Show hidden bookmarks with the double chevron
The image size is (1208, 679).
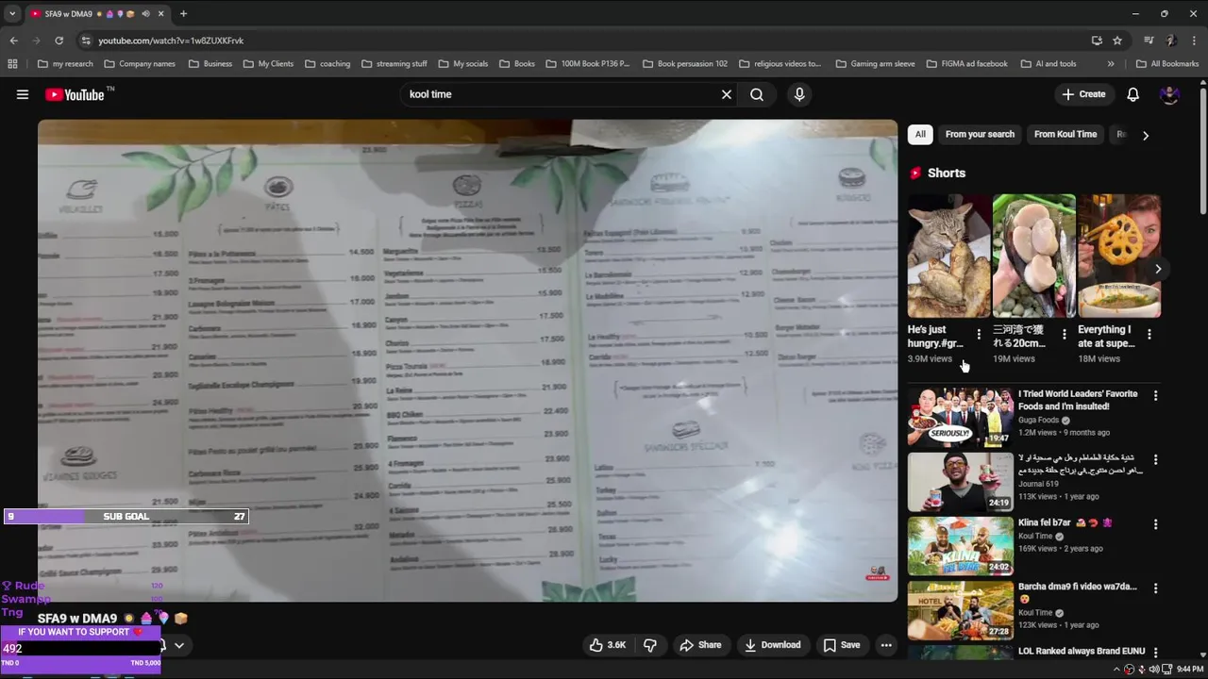click(x=1111, y=63)
